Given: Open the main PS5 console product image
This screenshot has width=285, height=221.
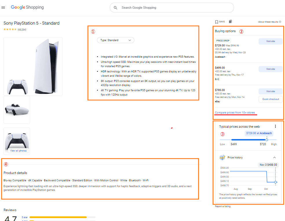Looking at the screenshot, I should (33, 66).
